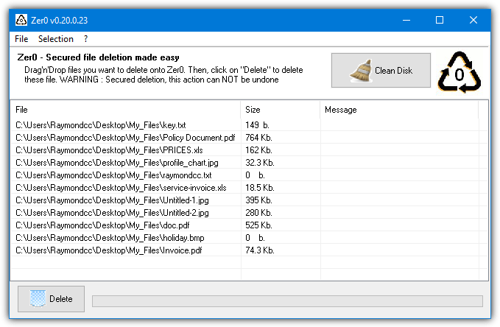
Task: Click the Clean Disk button
Action: 381,70
